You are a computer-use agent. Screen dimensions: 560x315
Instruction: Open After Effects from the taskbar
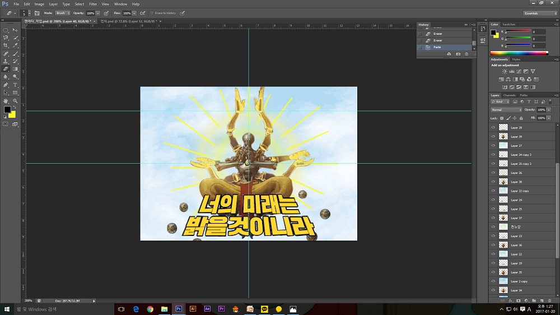(x=207, y=309)
